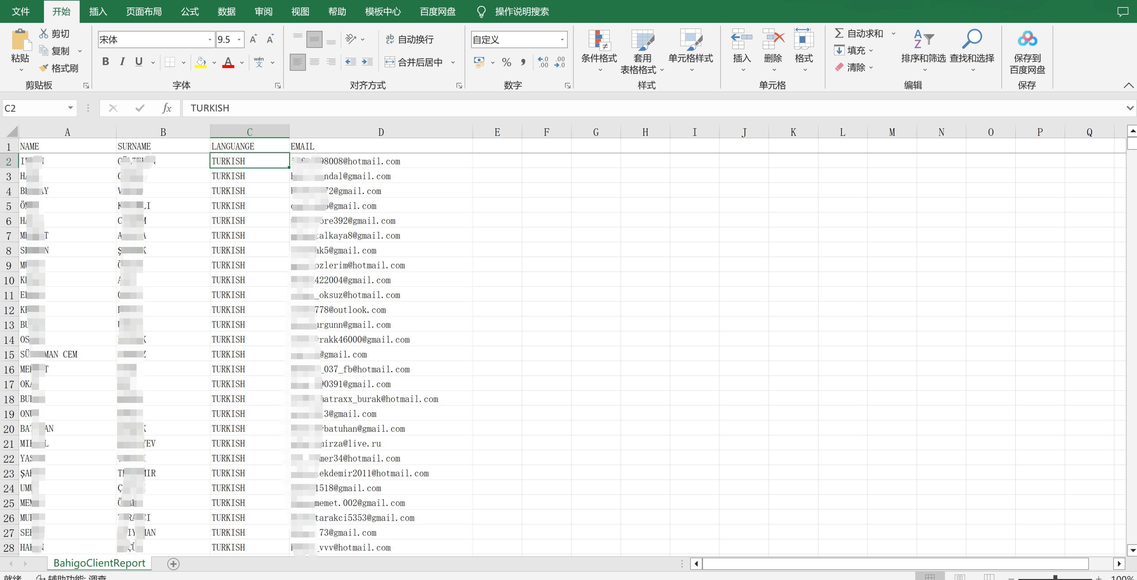Image resolution: width=1137 pixels, height=580 pixels.
Task: Increase decimal places
Action: 543,62
